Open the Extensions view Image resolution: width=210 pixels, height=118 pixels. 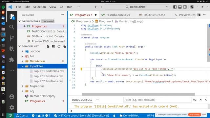point(12,60)
